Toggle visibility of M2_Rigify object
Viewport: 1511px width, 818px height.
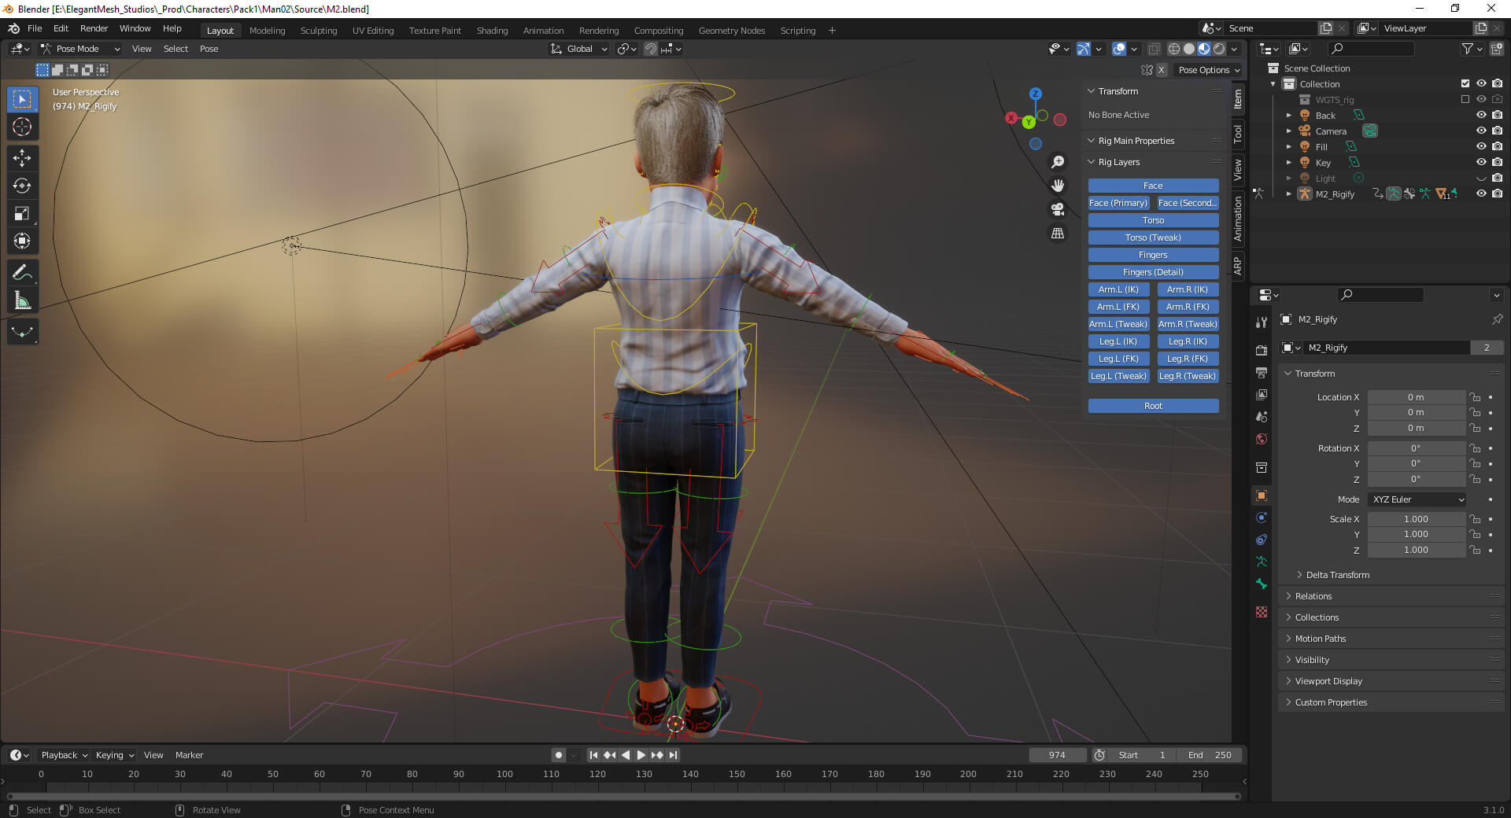coord(1480,193)
